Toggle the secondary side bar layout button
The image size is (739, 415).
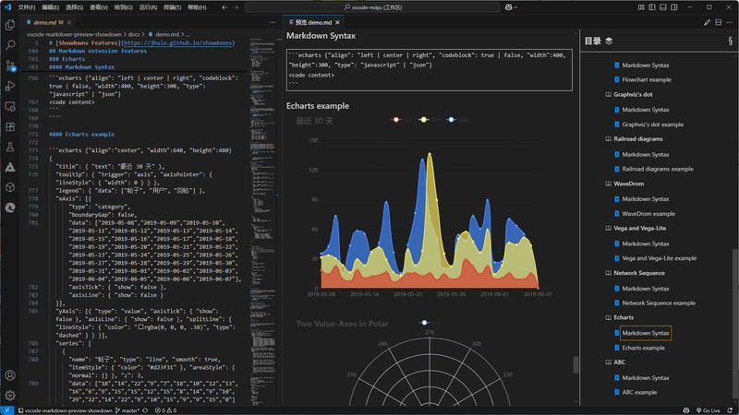[674, 7]
